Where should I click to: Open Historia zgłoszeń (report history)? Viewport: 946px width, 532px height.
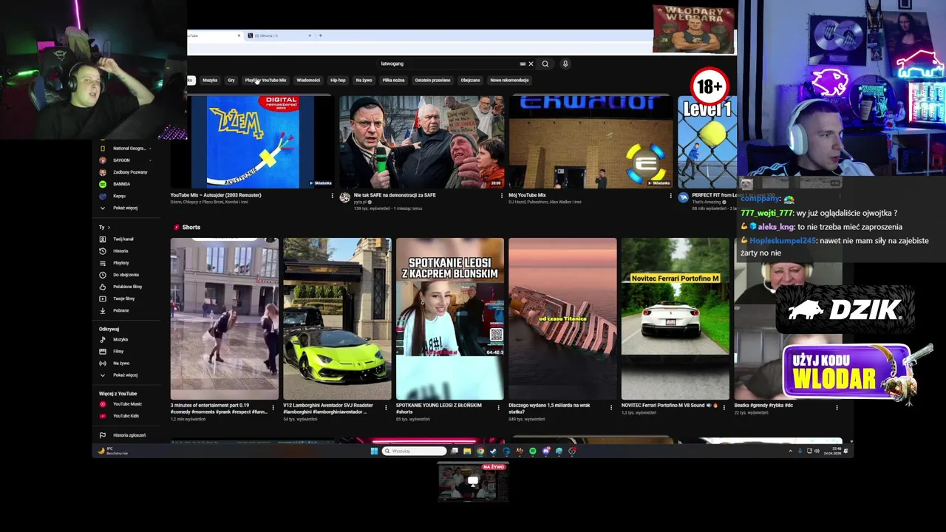click(129, 435)
